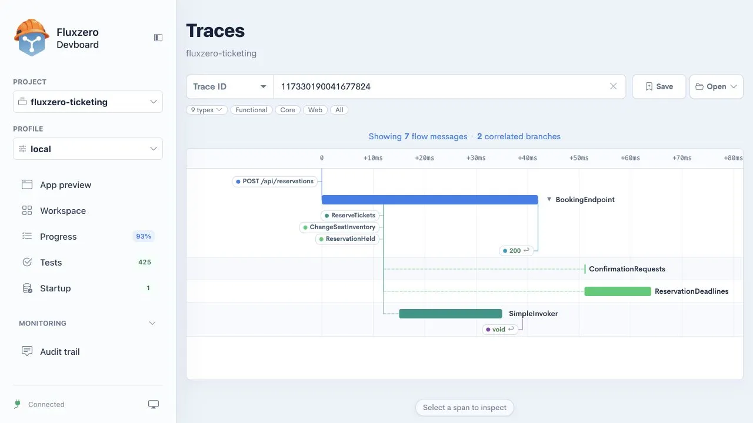Clear the trace ID search field
This screenshot has width=753, height=423.
tap(614, 86)
